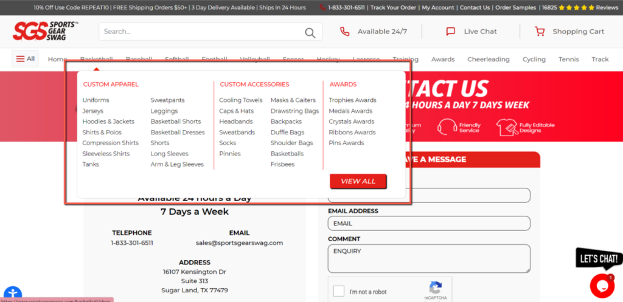Image resolution: width=623 pixels, height=302 pixels.
Task: Open Pins Awards link
Action: [346, 143]
